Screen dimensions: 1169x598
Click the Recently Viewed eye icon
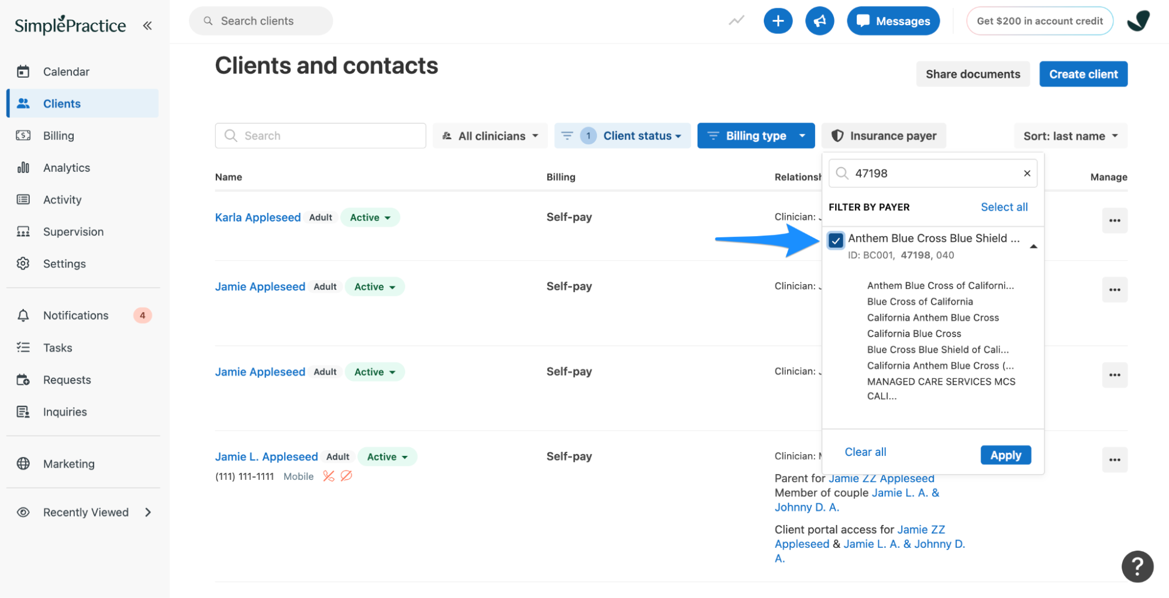(23, 512)
